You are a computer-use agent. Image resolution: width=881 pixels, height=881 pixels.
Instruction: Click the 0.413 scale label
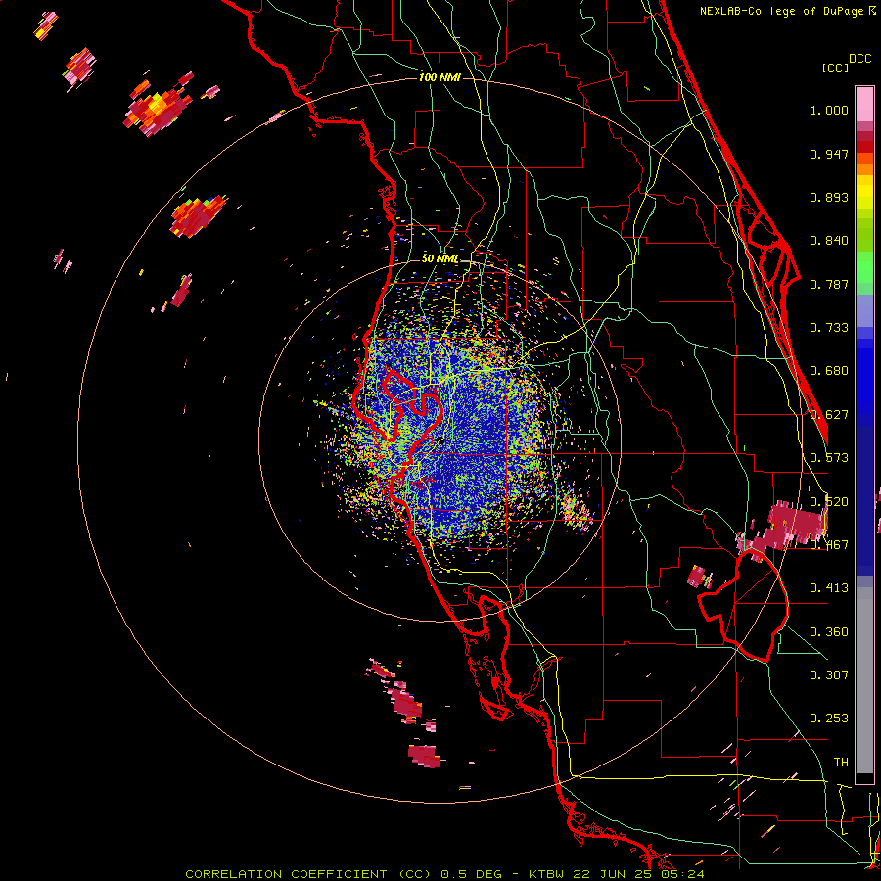[829, 588]
